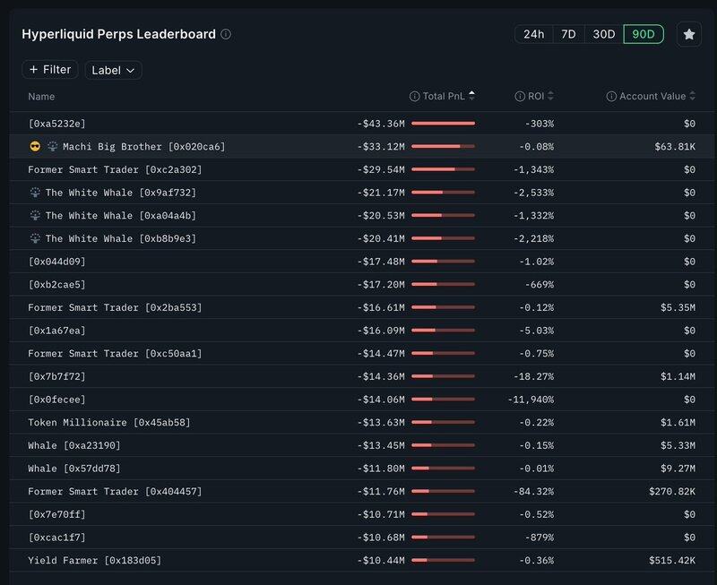The width and height of the screenshot is (717, 585).
Task: Open Yield Farmer 0x183d05 row
Action: tap(95, 560)
